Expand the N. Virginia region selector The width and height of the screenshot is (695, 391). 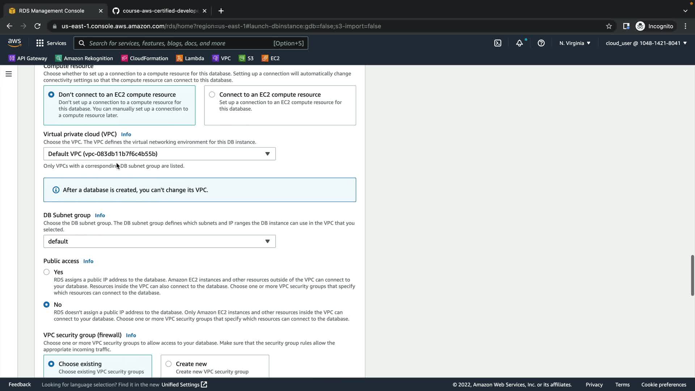pos(574,43)
